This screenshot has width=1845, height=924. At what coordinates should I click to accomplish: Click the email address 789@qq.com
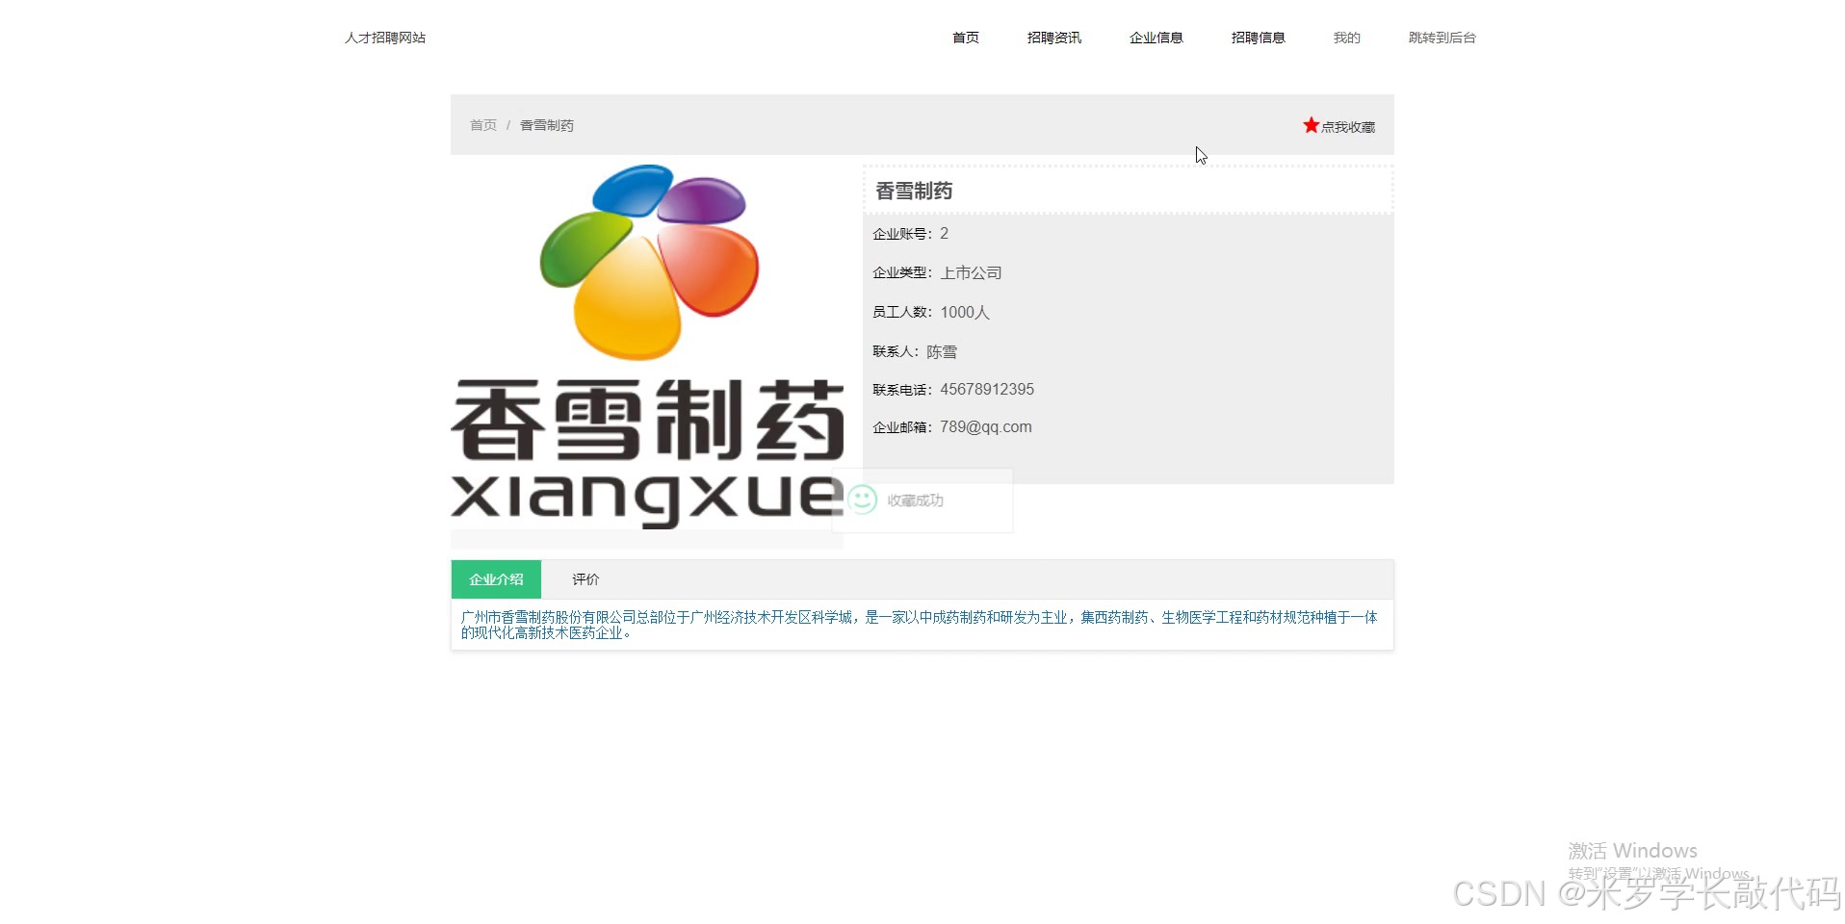[985, 426]
